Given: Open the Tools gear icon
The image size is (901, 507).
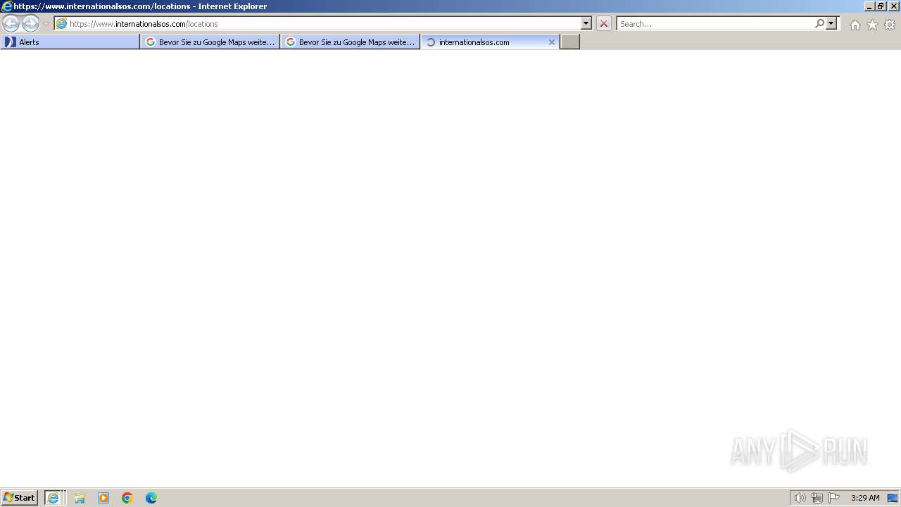Looking at the screenshot, I should (890, 25).
